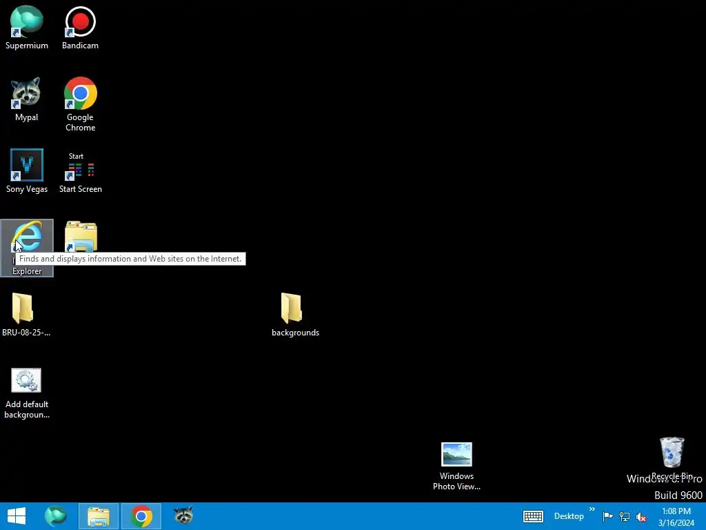706x530 pixels.
Task: Select the Add default background registry file
Action: point(27,393)
